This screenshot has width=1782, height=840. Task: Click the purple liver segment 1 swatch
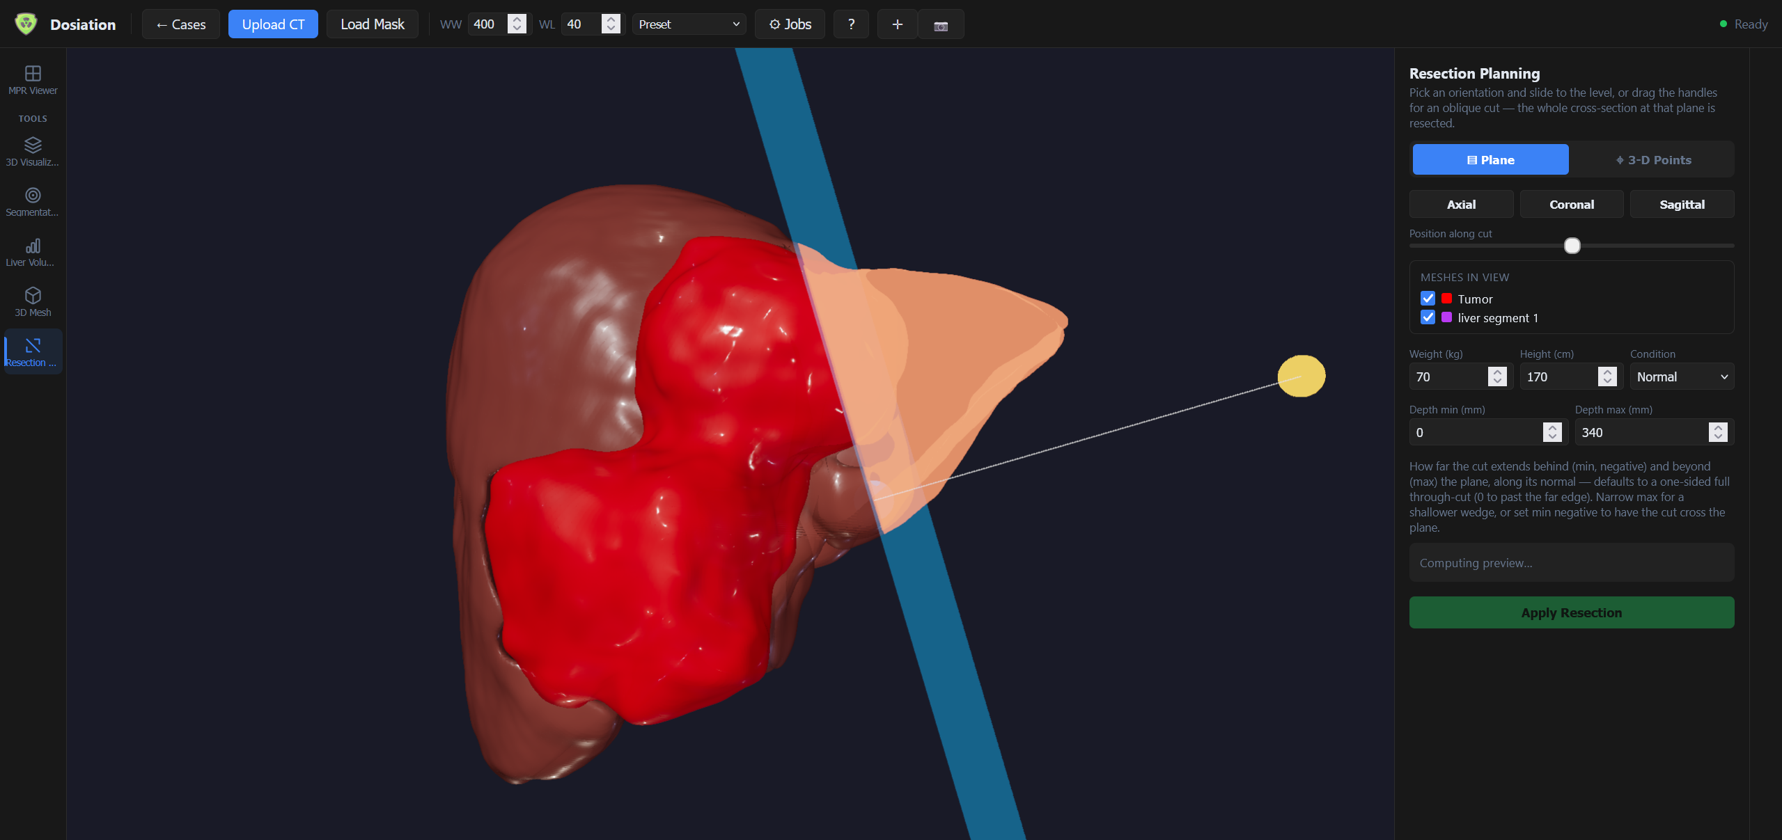1446,317
